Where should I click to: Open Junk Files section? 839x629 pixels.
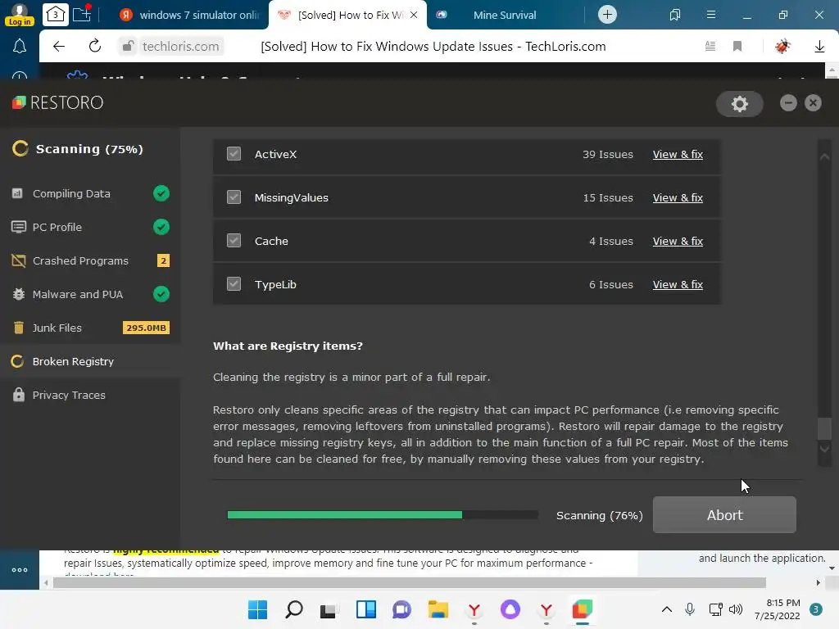pos(90,328)
